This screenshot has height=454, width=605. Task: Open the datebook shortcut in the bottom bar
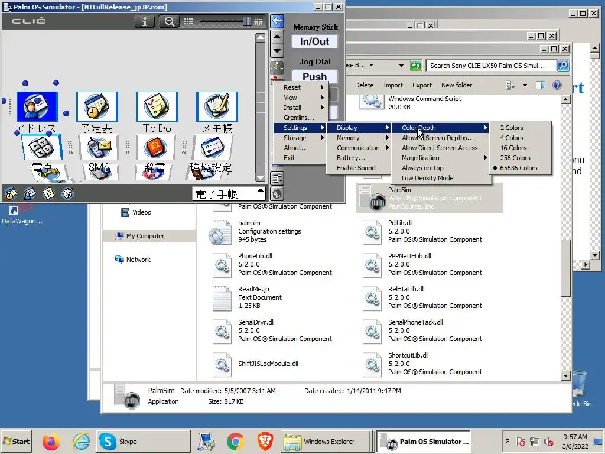(11, 193)
